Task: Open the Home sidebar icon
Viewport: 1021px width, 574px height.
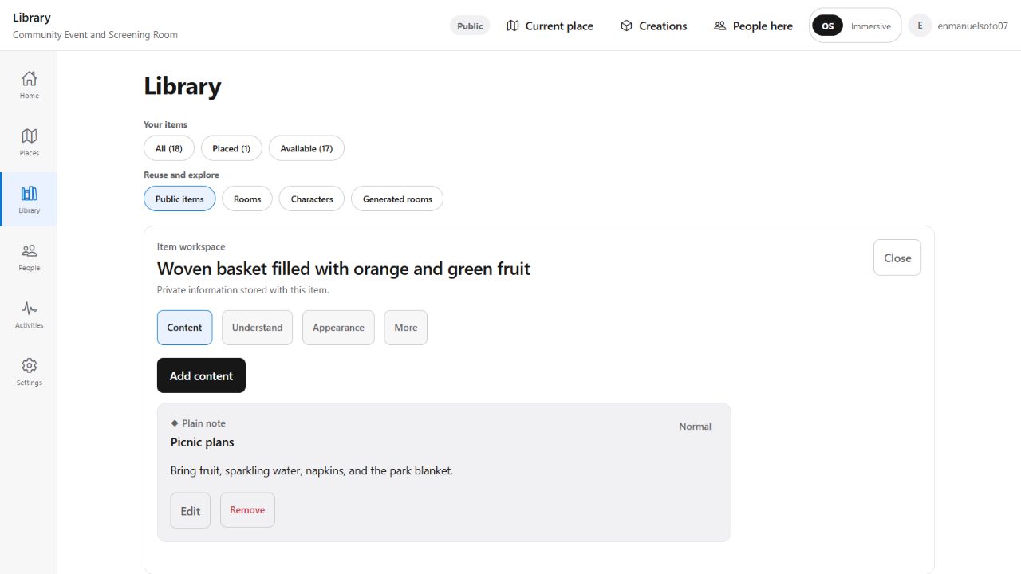Action: click(29, 78)
